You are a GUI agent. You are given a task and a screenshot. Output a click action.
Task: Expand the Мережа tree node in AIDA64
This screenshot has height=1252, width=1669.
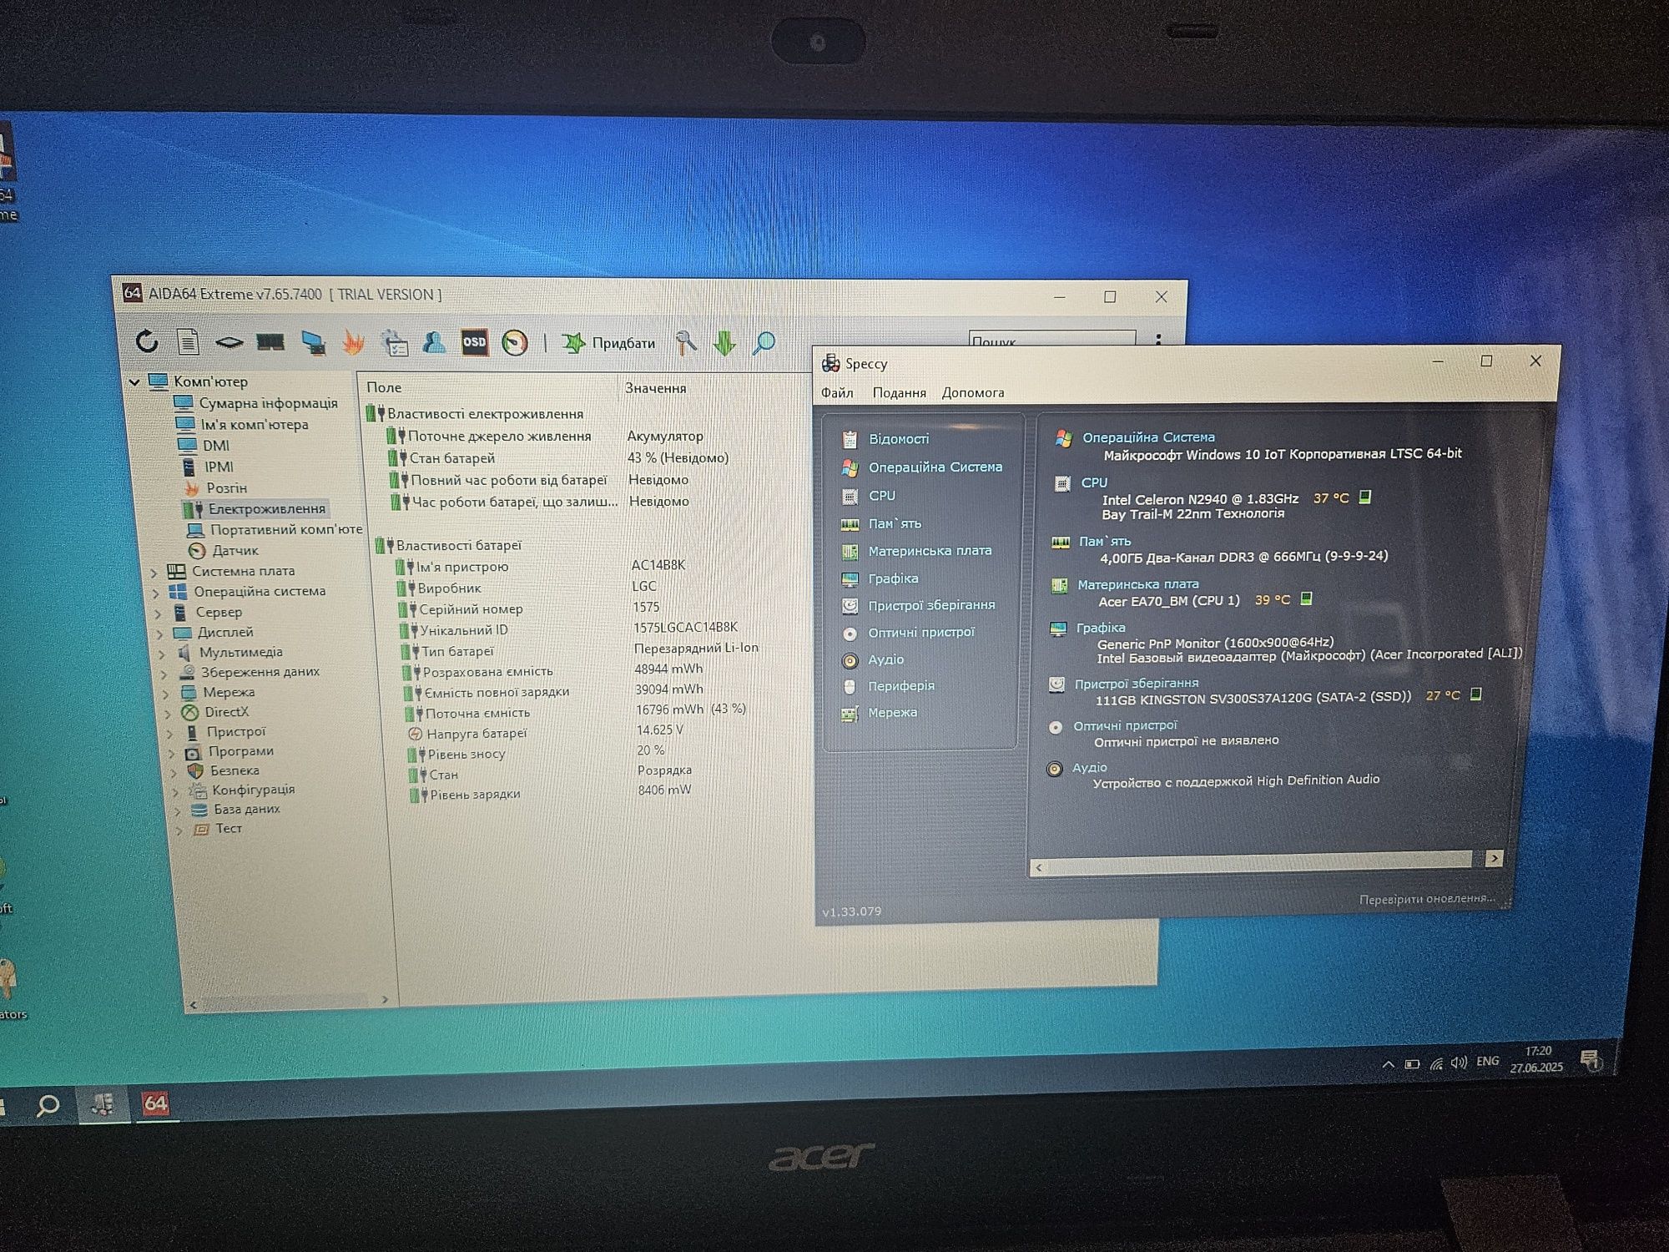[x=166, y=694]
